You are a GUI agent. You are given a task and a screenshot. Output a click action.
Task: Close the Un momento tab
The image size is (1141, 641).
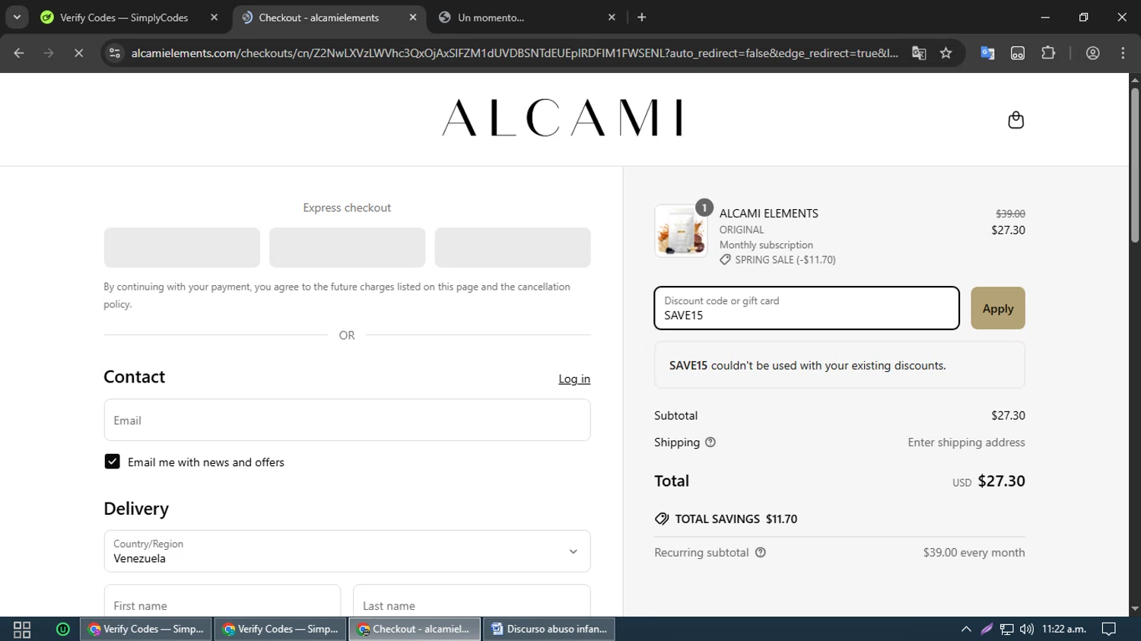(612, 17)
